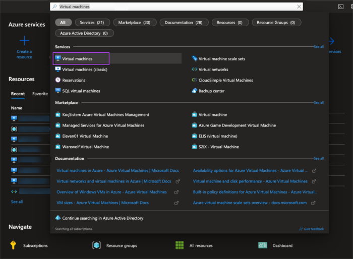
Task: Open SQL virtual machines service
Action: (81, 91)
